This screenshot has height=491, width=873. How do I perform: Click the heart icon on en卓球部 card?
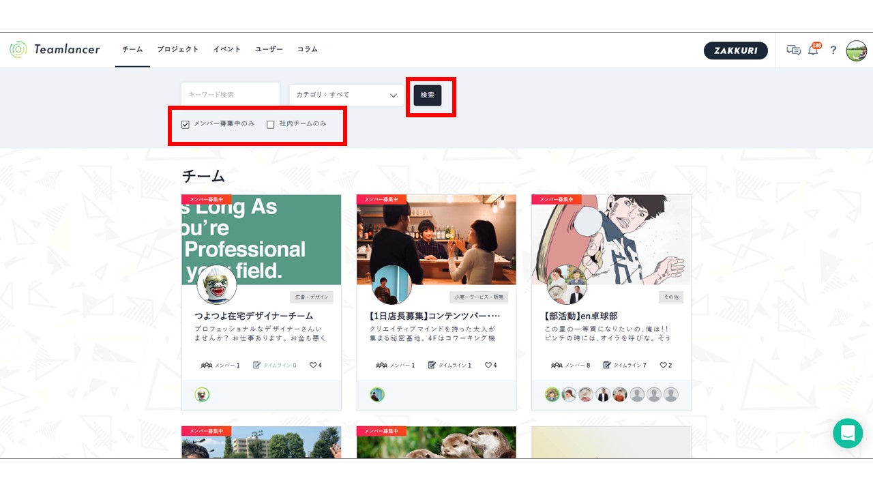point(663,366)
